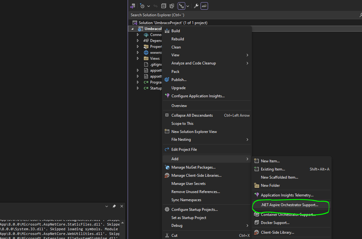Click the Cut scissors icon
The image size is (362, 239).
tap(167, 236)
